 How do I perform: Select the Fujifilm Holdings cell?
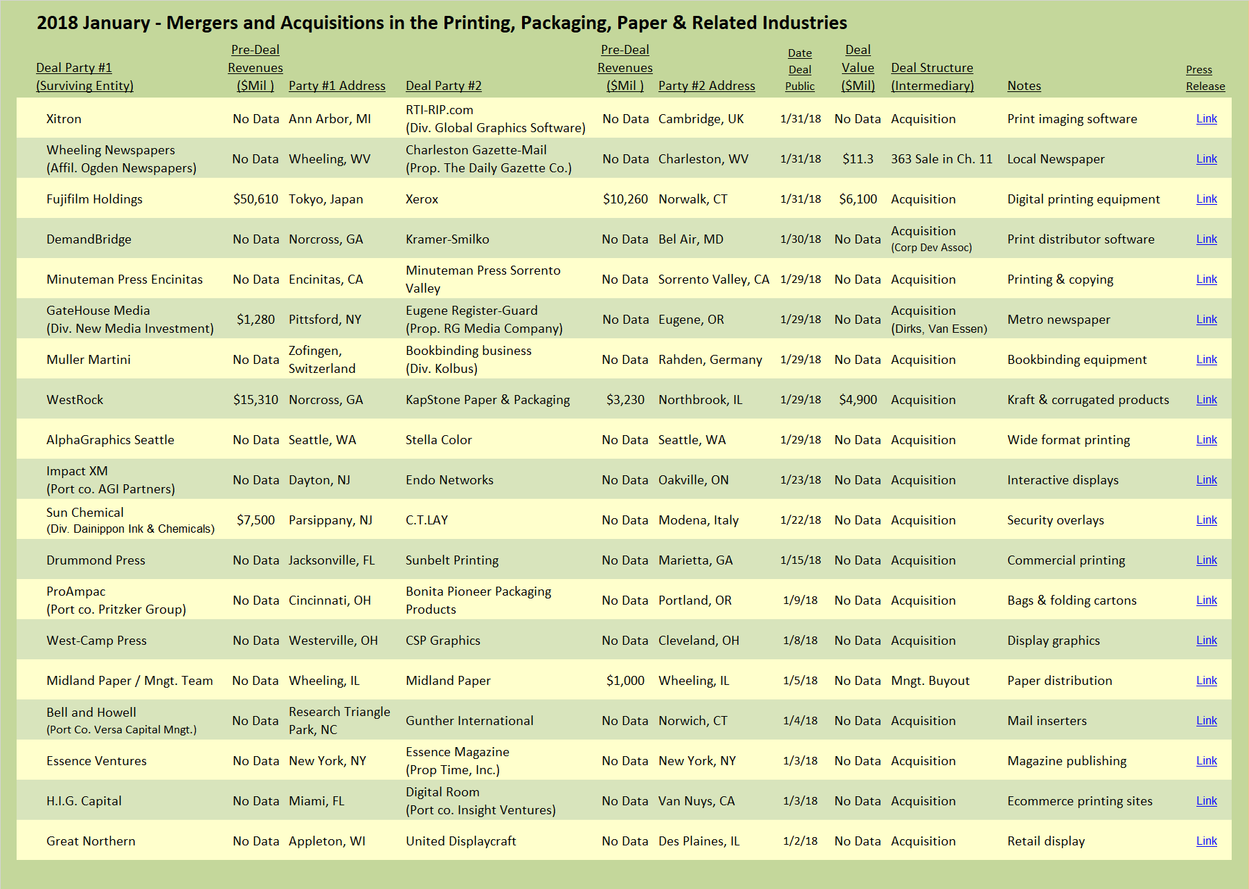(x=94, y=199)
